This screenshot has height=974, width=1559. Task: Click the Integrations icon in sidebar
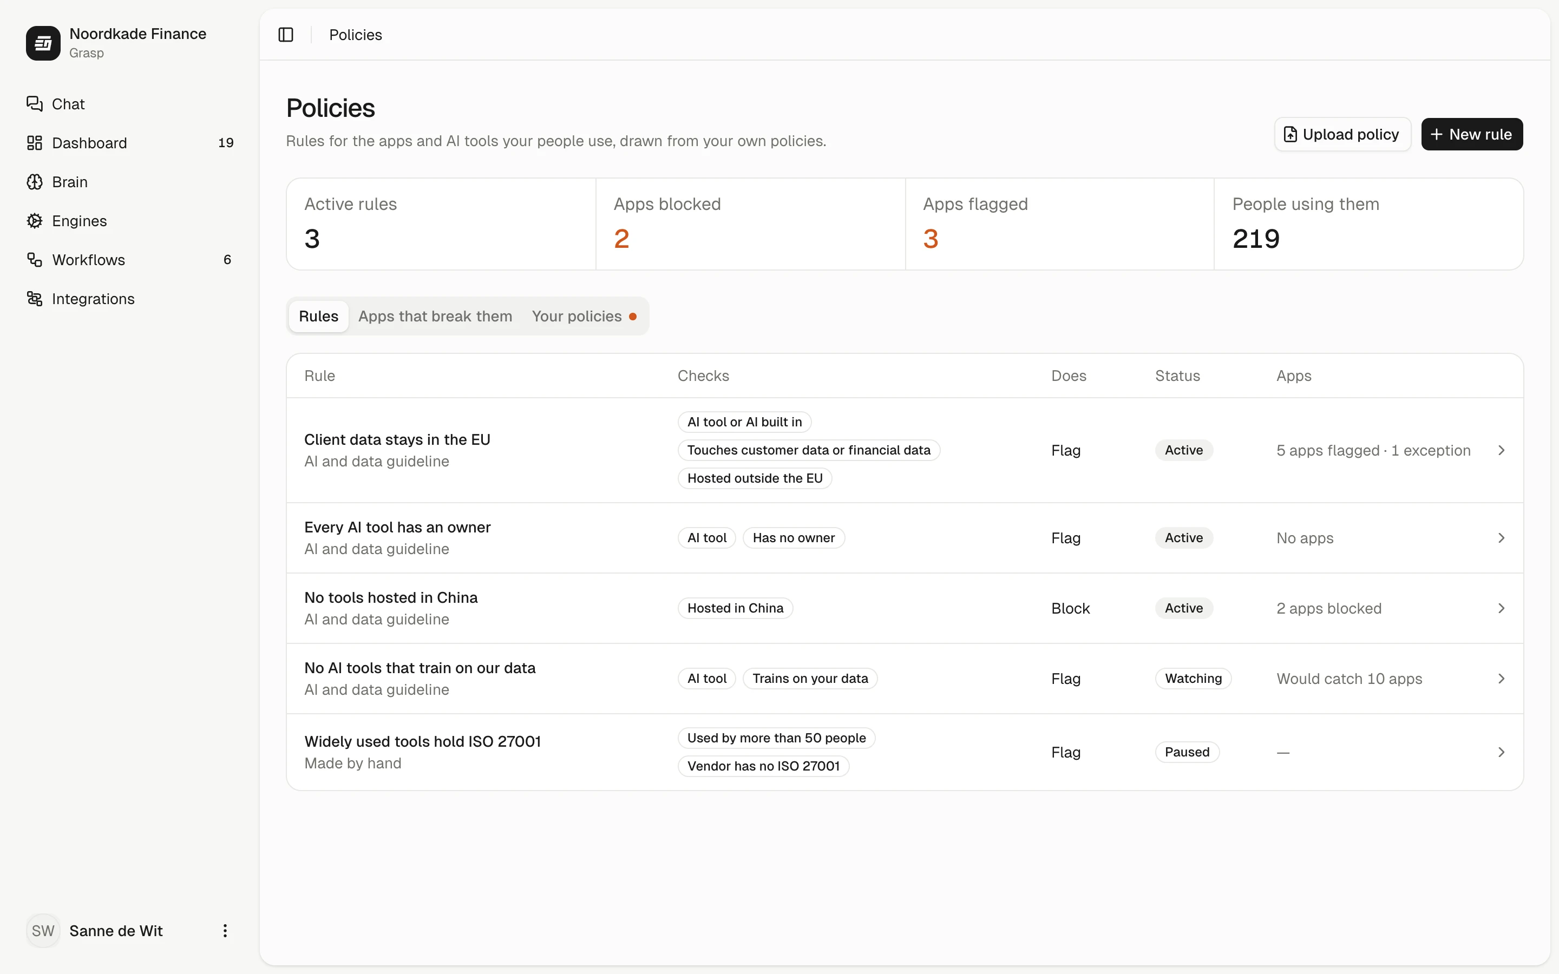coord(35,299)
